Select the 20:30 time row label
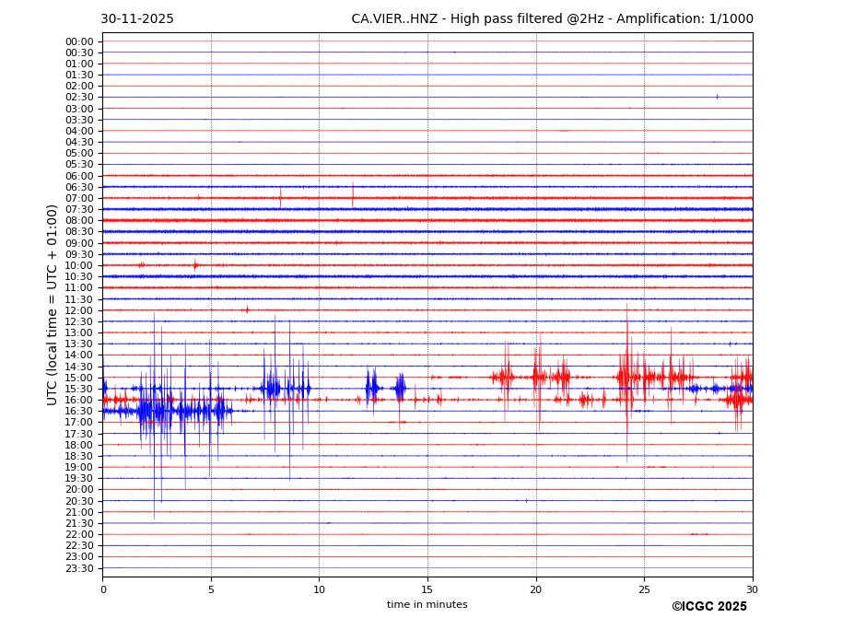Screen dimensions: 854x641 coord(79,501)
